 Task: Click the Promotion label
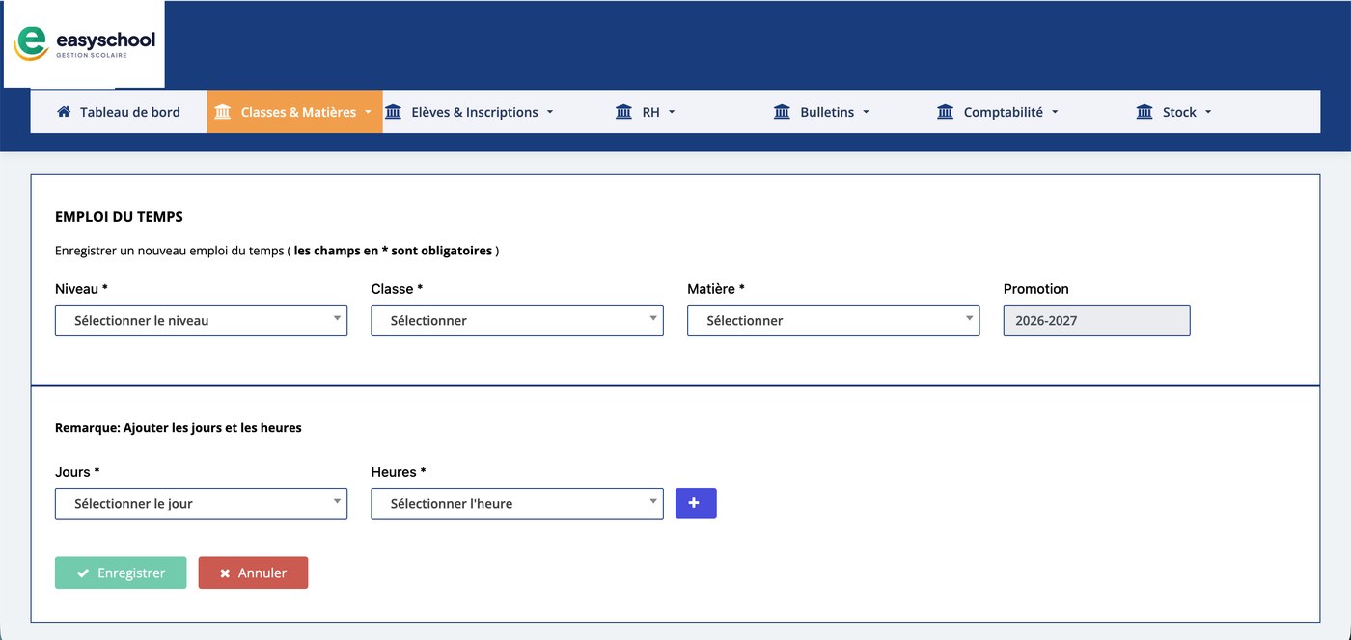coord(1036,289)
